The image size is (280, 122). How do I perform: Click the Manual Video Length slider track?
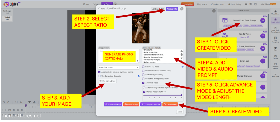click(162, 95)
